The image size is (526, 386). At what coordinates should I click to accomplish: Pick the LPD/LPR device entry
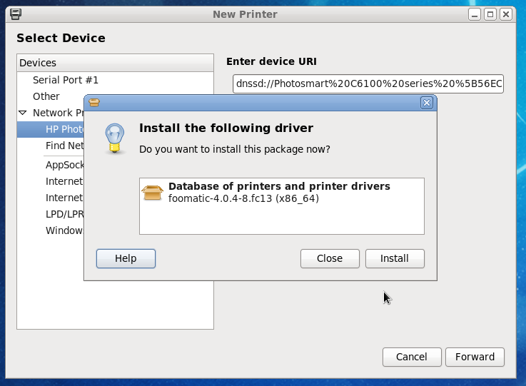(x=64, y=214)
